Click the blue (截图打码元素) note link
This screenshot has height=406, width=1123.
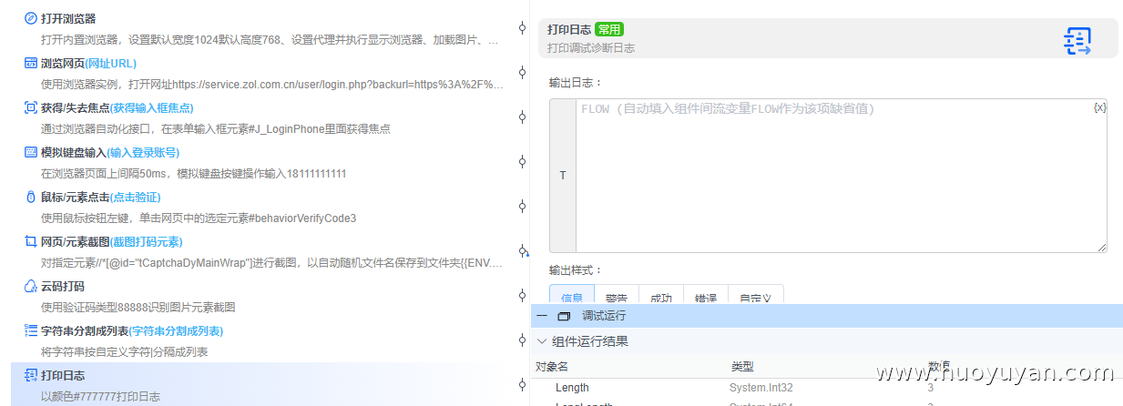(x=146, y=241)
